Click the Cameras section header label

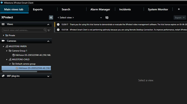point(11,41)
